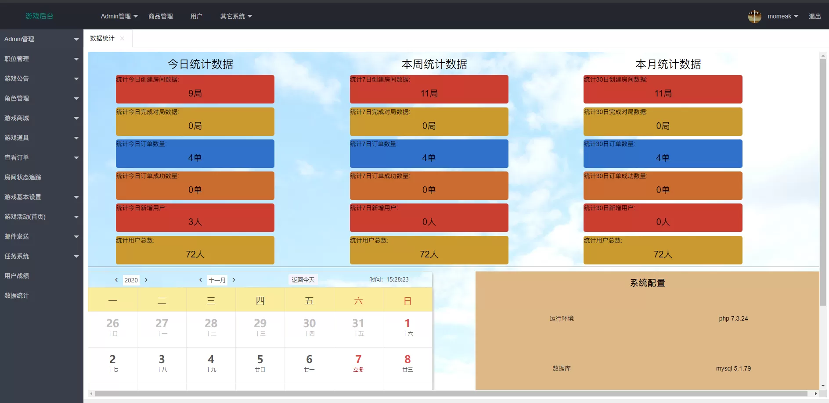
Task: Click the previous month arrow on the calendar
Action: pos(201,280)
